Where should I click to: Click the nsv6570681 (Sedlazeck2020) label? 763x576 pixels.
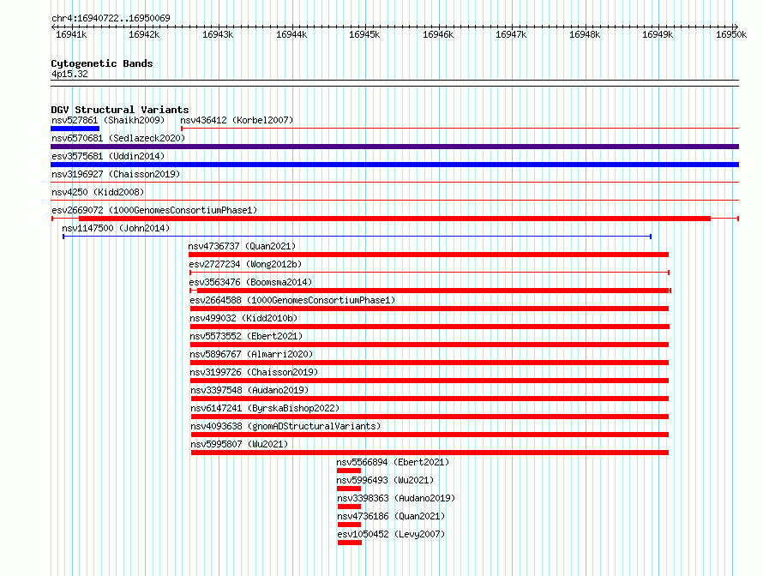118,138
